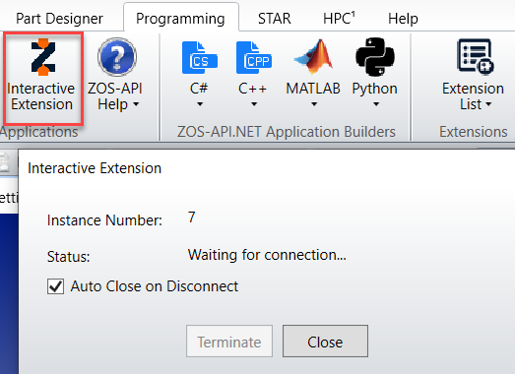The height and width of the screenshot is (374, 515).
Task: Launch the Interactive Extension tool icon
Action: (43, 56)
